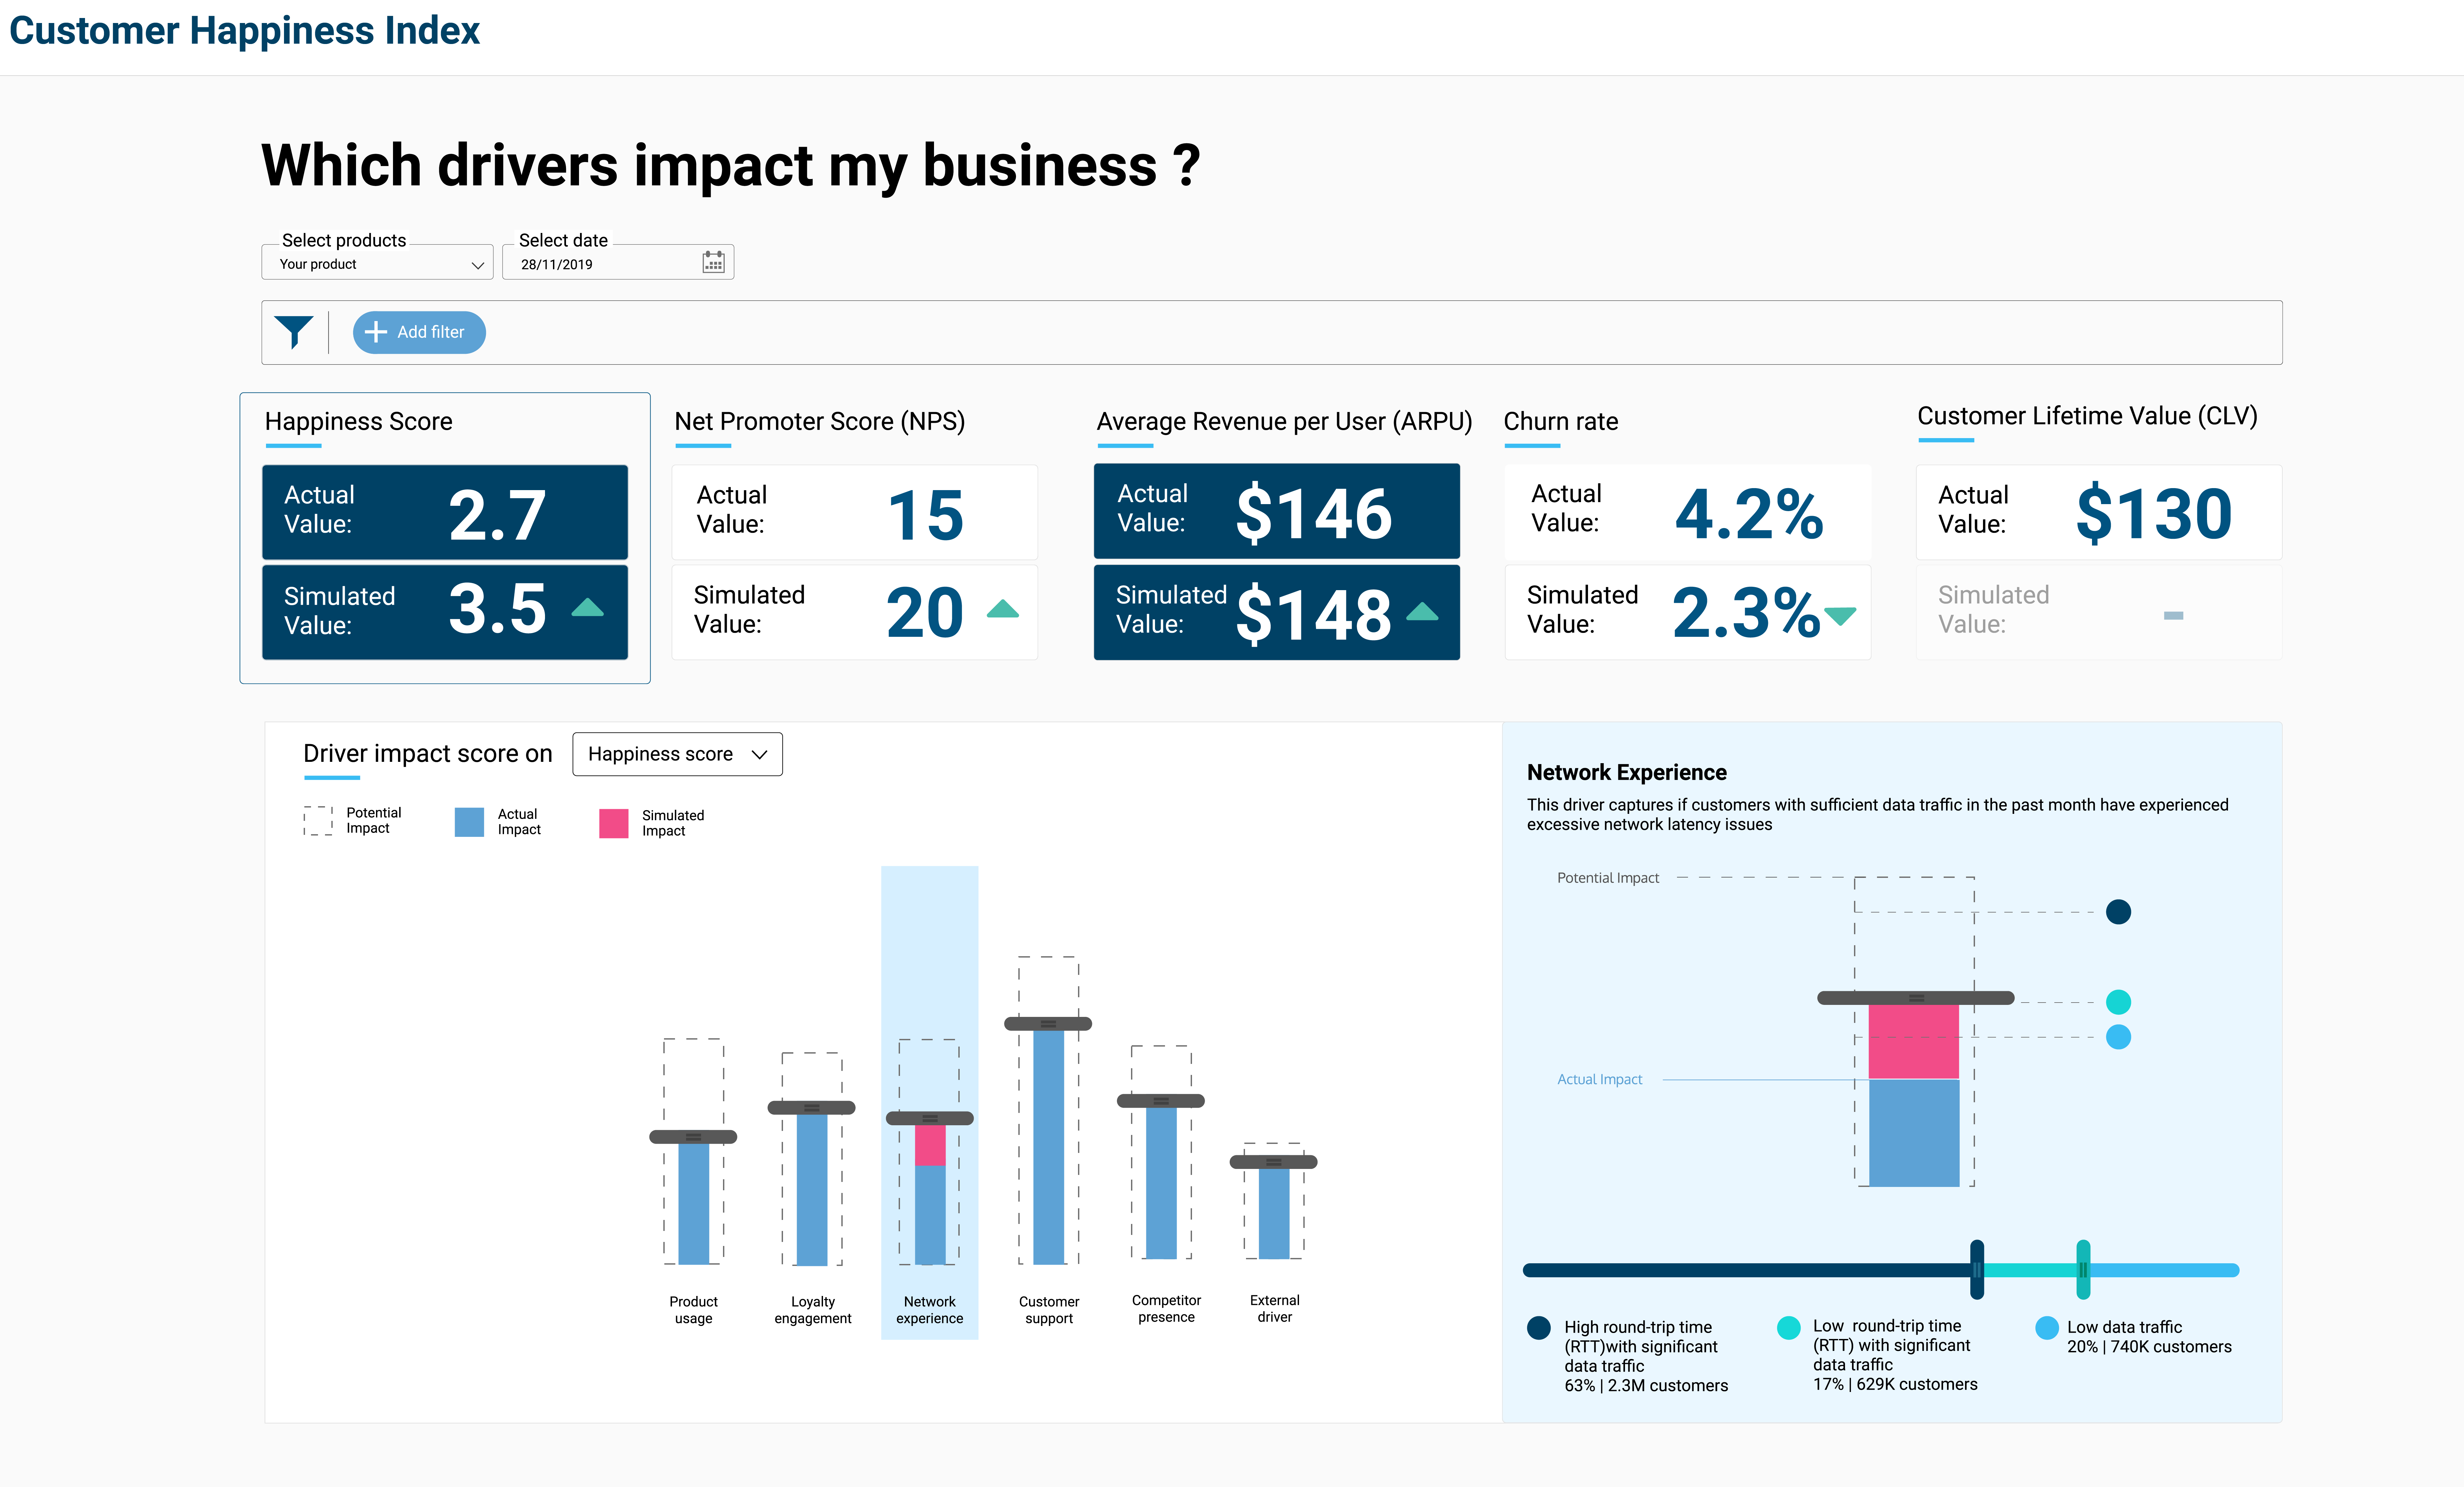Click the teal dot in impact detail chart
This screenshot has width=2464, height=1487.
click(2118, 1002)
